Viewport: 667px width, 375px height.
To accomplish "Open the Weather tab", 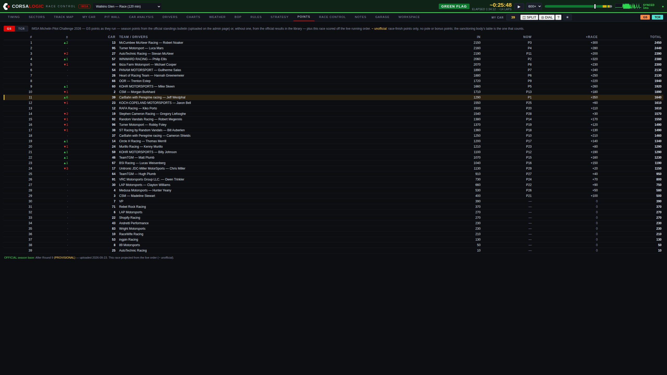I will [x=217, y=17].
